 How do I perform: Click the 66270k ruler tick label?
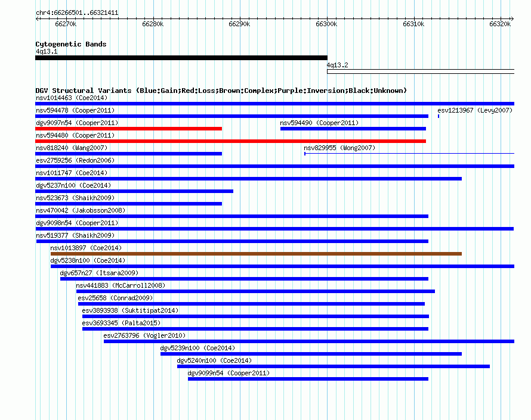(66, 24)
